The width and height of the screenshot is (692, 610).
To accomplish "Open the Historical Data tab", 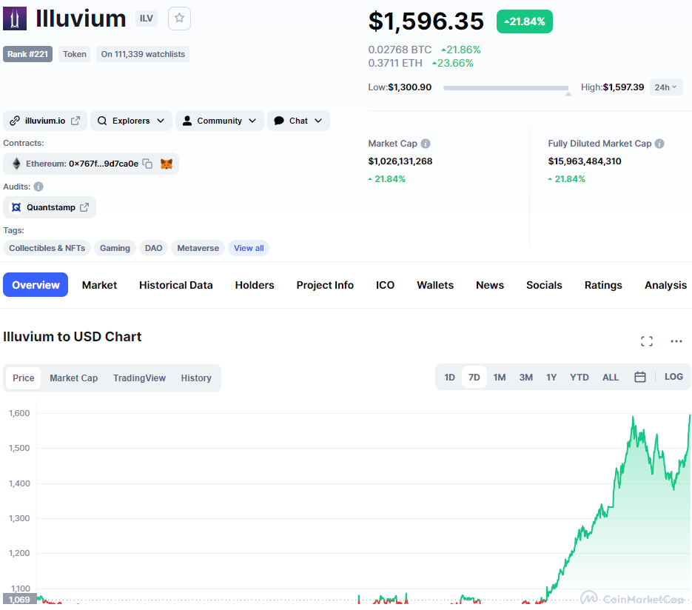I will [175, 285].
